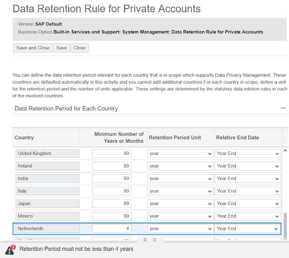Screen dimensions: 289x258
Task: Click the table vertical scrollbar thumb
Action: coord(284,224)
